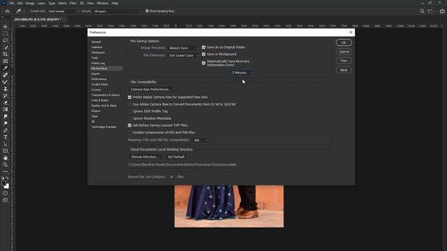Open the Layer menu
This screenshot has width=447, height=251.
41,3
